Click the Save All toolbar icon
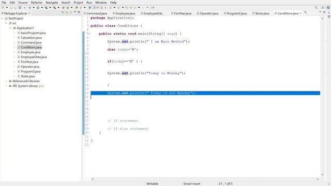 coord(15,8)
